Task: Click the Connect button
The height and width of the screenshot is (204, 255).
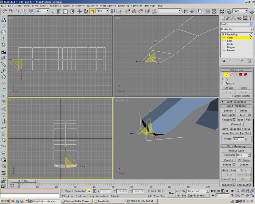Action: (x=236, y=124)
